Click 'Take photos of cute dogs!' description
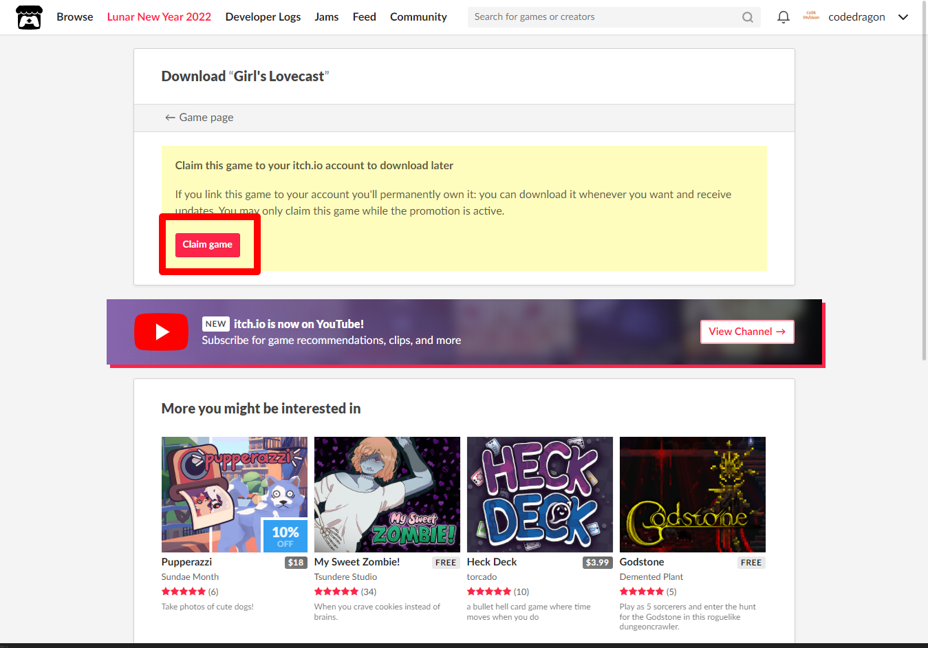 [208, 607]
